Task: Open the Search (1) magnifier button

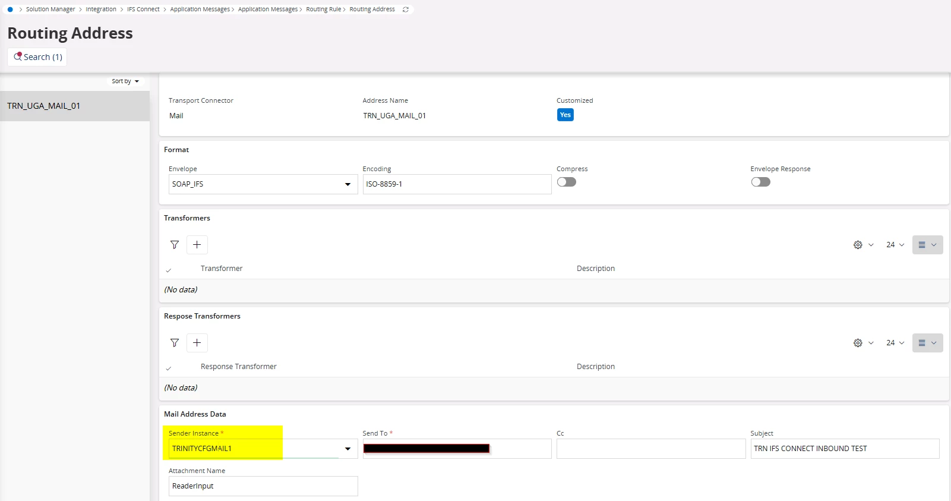Action: [37, 57]
